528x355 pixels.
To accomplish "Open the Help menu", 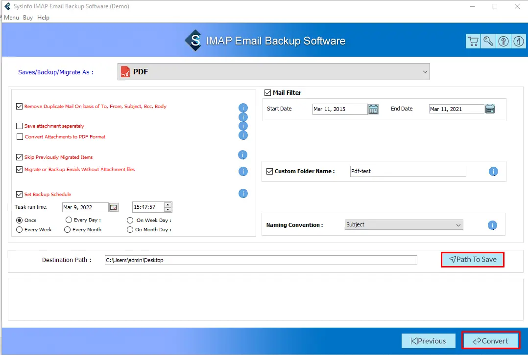I will click(43, 18).
